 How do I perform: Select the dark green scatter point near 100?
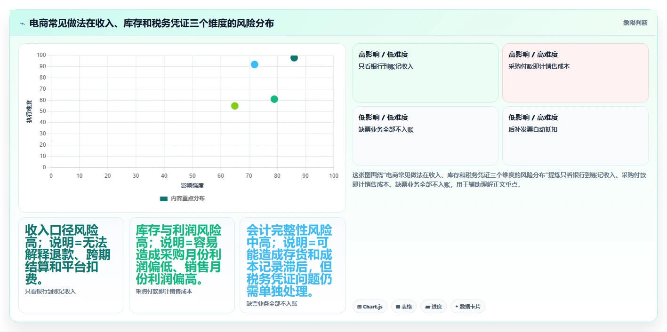coord(294,58)
